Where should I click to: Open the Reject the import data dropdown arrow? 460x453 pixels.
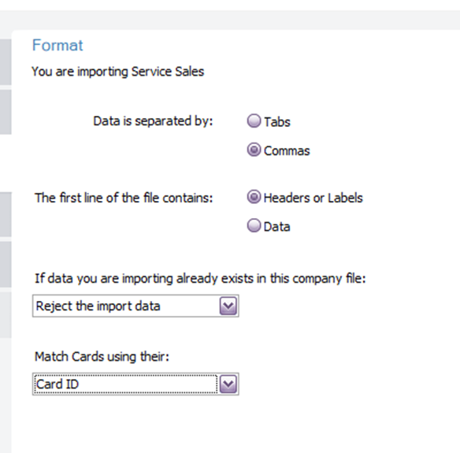[228, 306]
